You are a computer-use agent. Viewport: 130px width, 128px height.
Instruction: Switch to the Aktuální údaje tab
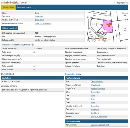9,7
